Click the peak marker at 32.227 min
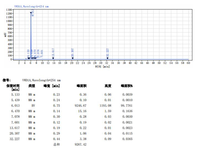 [x=108, y=58]
